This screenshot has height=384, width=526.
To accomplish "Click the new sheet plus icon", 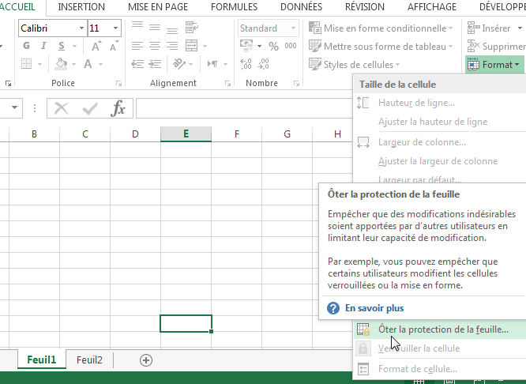I will [x=146, y=360].
